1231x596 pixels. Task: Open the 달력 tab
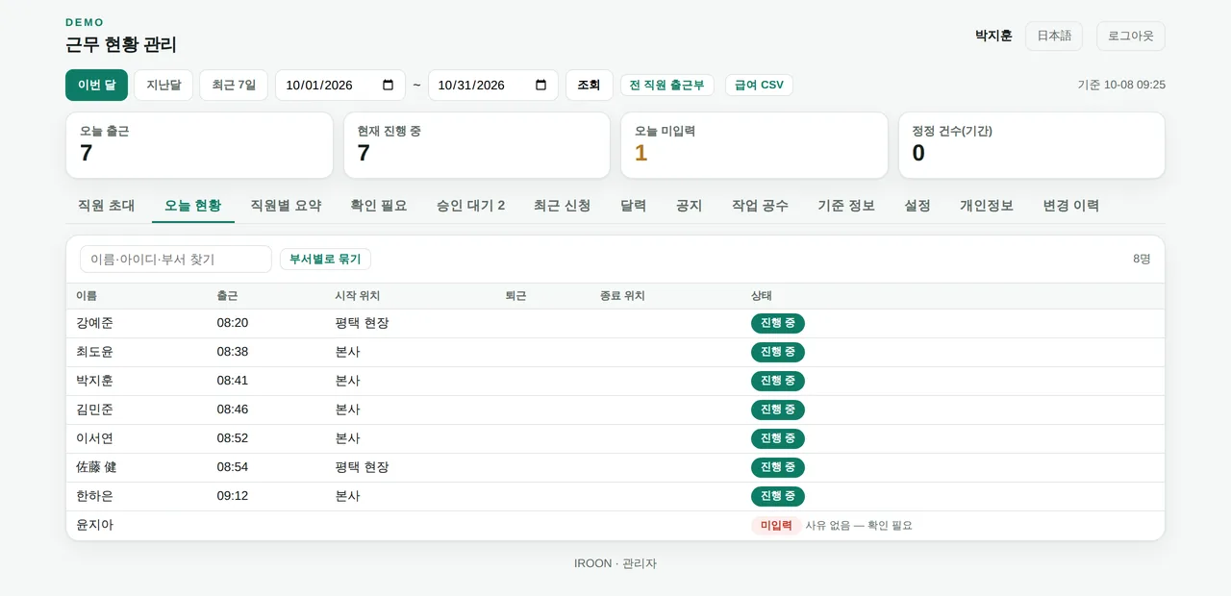[634, 205]
